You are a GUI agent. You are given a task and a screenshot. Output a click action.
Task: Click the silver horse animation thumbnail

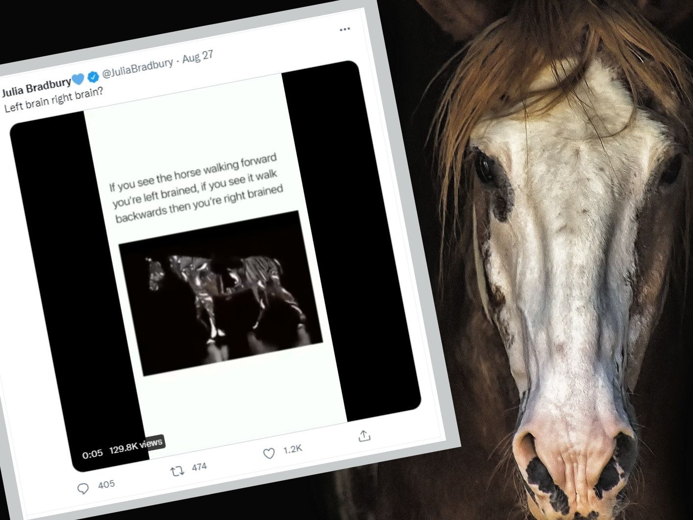220,293
